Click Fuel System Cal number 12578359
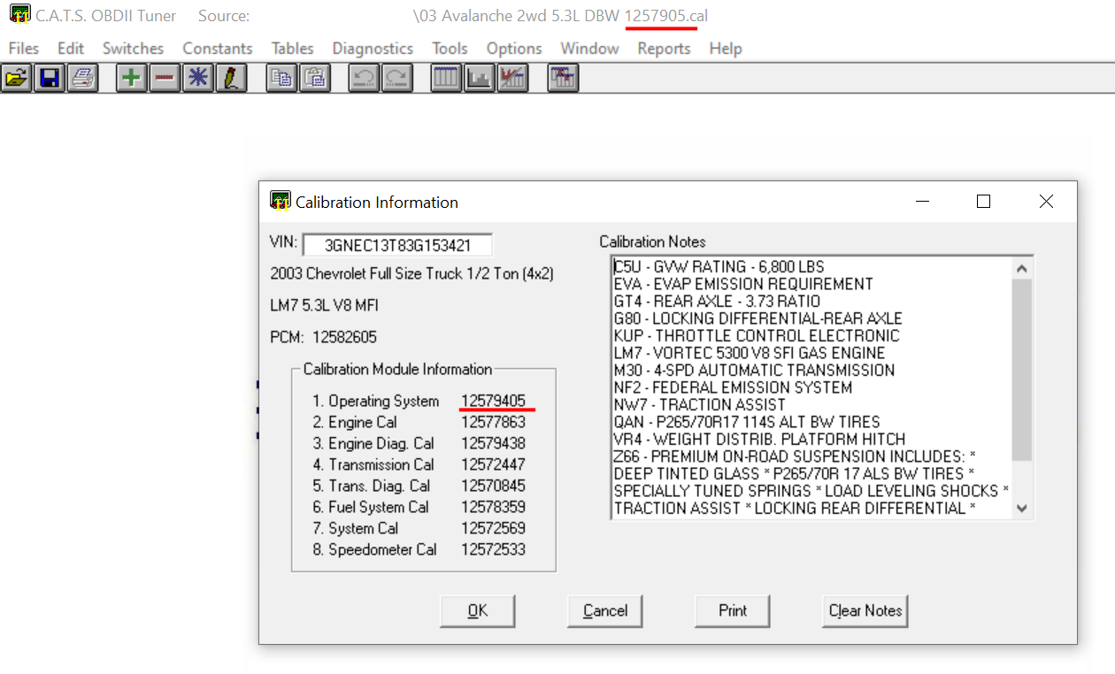The width and height of the screenshot is (1115, 674). 494,507
